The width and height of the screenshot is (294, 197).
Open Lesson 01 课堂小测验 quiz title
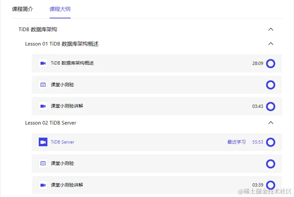(x=62, y=85)
